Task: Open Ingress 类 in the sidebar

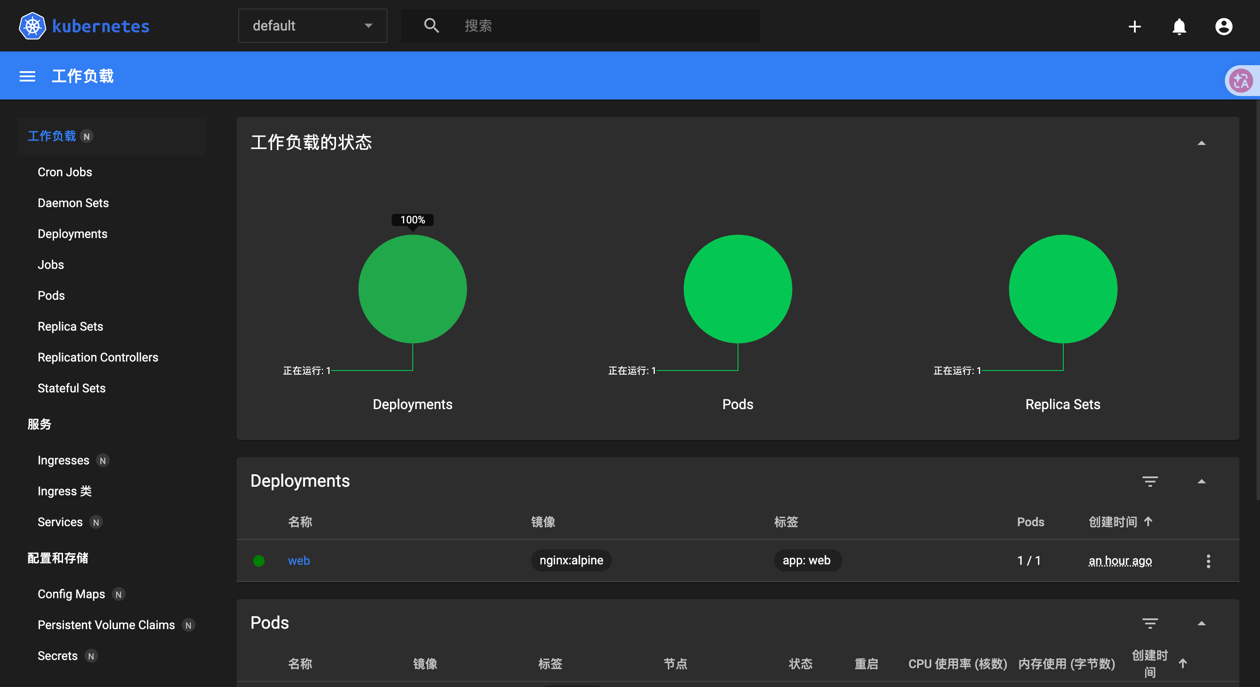Action: (65, 491)
